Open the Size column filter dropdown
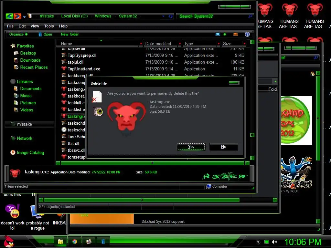This screenshot has height=248, width=331. (x=244, y=44)
